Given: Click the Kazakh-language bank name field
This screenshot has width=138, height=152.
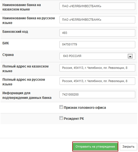Looking at the screenshot, I should [97, 6].
